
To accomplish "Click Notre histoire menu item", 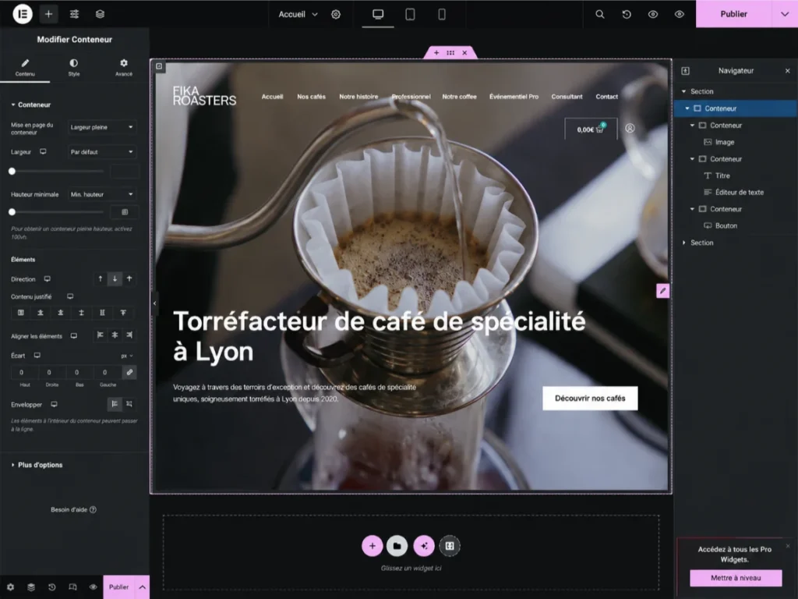I will click(x=358, y=96).
